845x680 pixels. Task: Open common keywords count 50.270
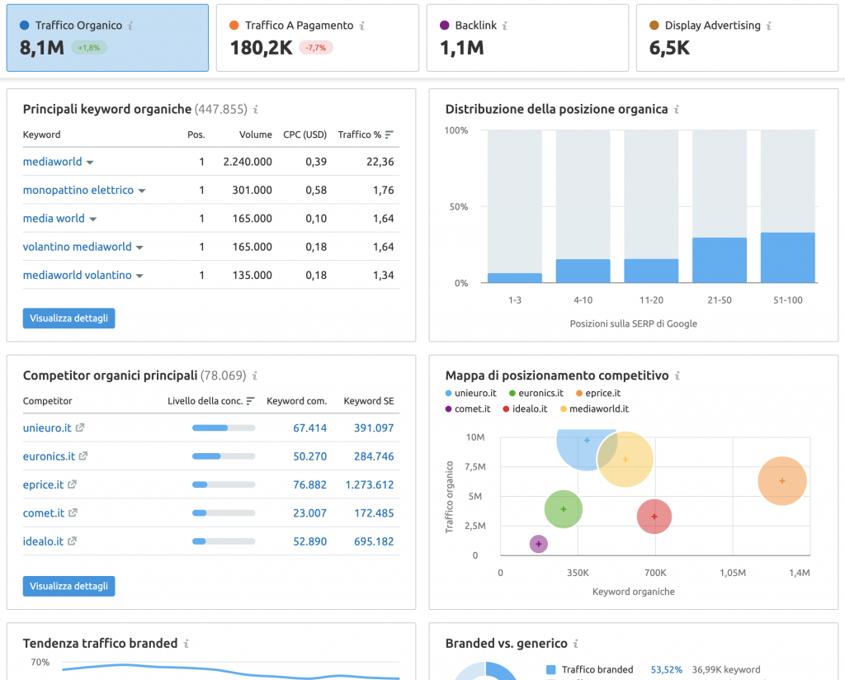310,456
